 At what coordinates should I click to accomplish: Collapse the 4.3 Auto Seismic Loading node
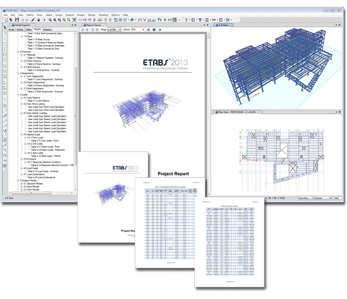(22, 113)
